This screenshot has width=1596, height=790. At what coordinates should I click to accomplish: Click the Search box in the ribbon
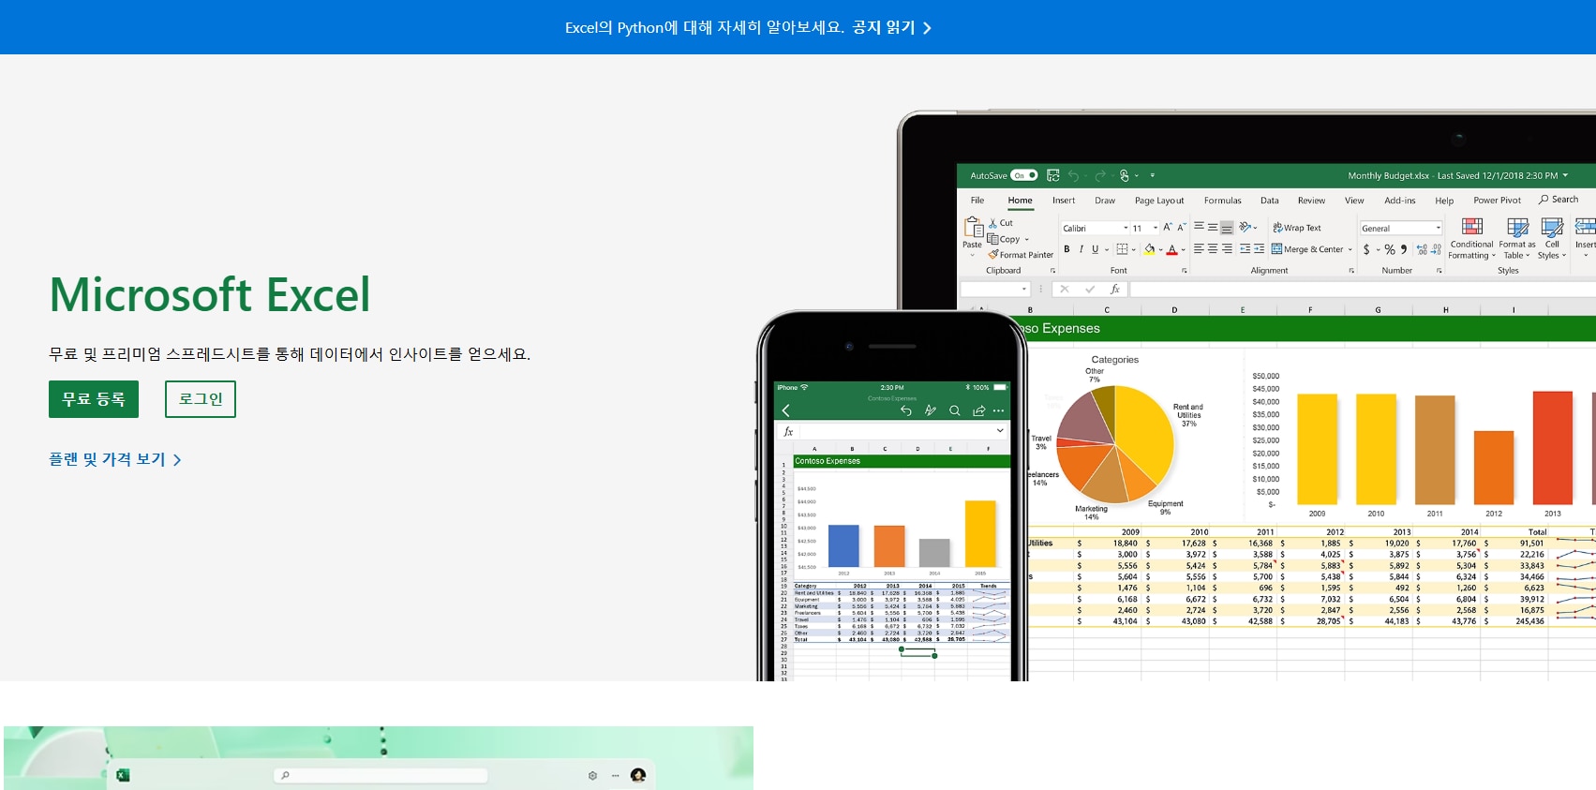coord(1559,200)
